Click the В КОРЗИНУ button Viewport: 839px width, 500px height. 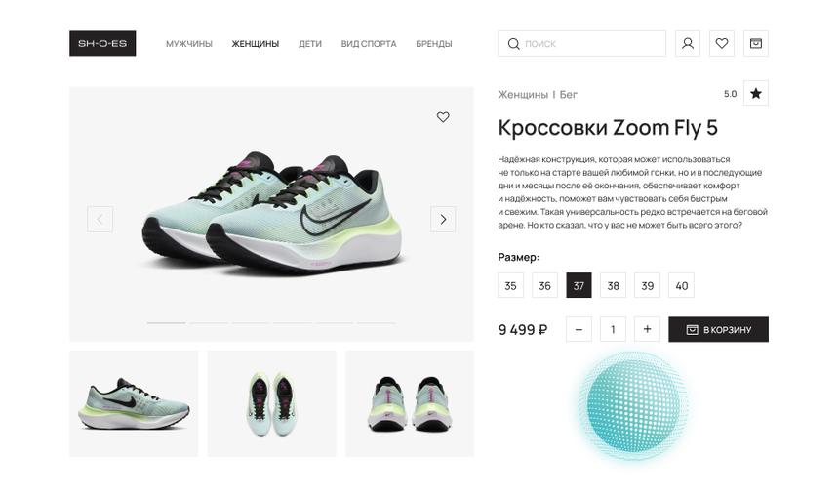tap(719, 329)
